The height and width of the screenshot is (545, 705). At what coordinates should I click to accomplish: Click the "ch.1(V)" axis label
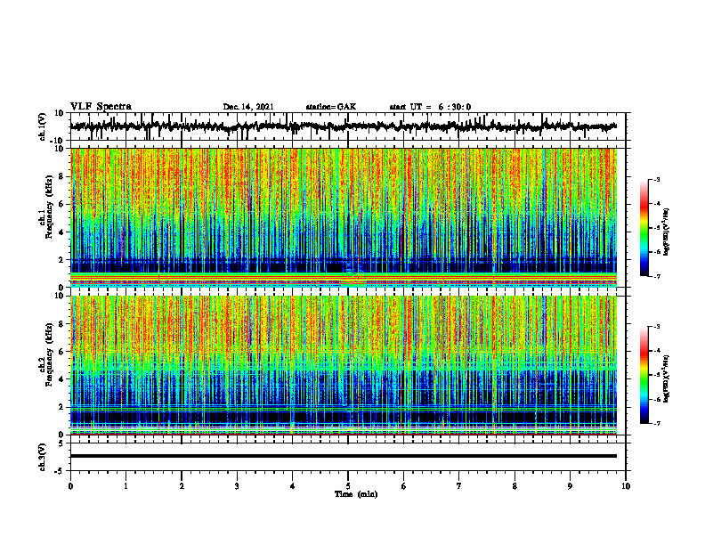click(43, 126)
